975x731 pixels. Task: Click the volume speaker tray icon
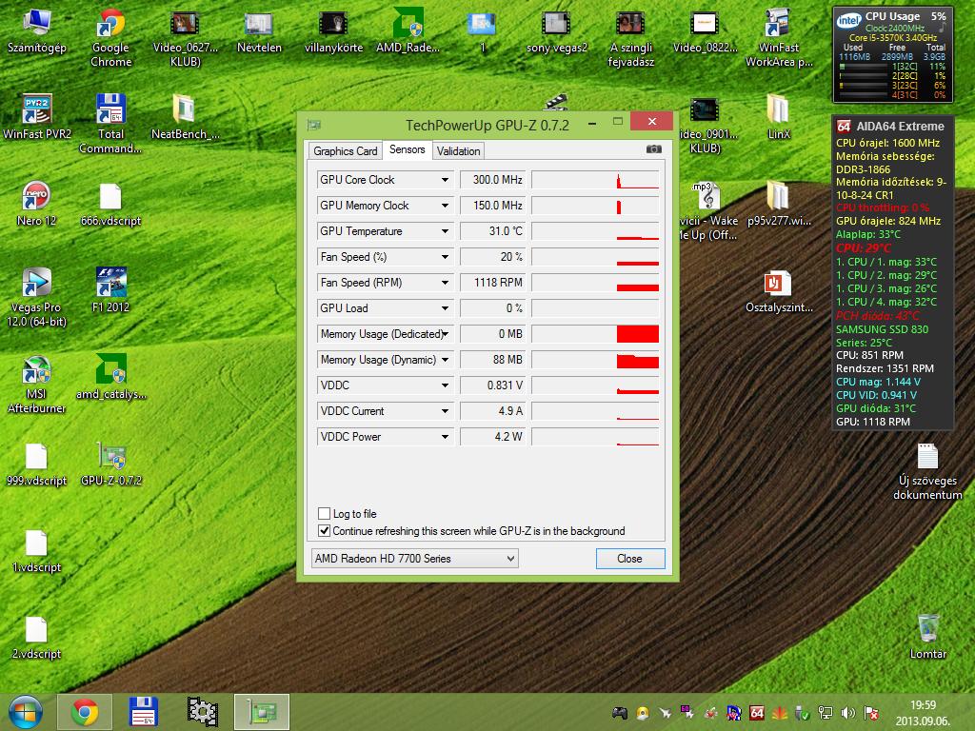coord(846,713)
